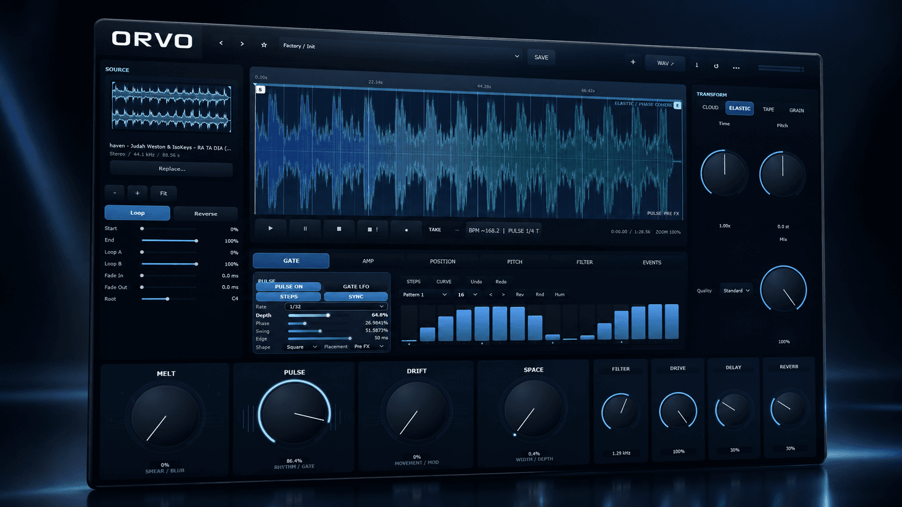Click the DELAY effect knob

point(733,411)
